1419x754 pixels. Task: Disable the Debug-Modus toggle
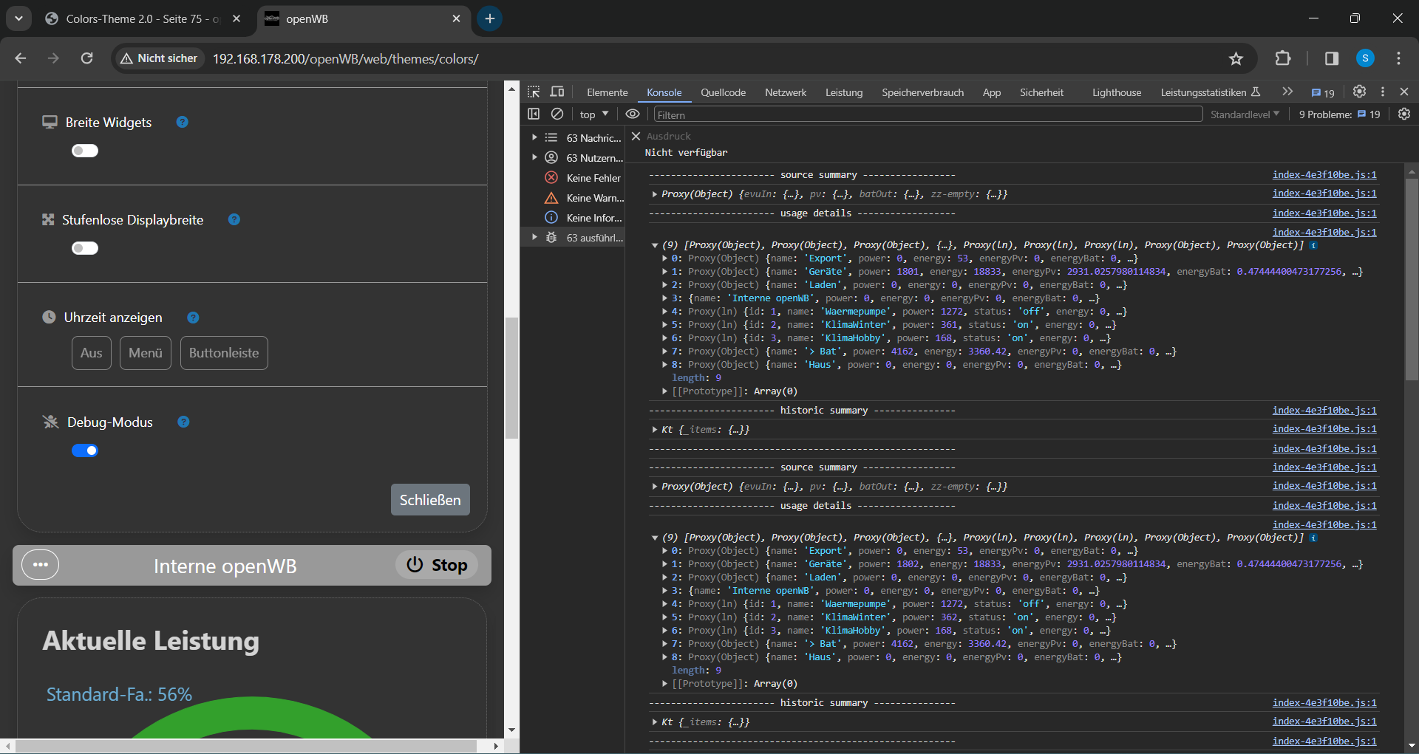[85, 450]
